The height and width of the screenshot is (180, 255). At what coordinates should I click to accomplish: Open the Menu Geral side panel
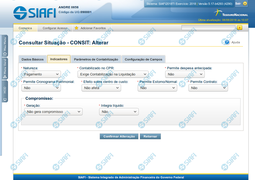point(5,69)
